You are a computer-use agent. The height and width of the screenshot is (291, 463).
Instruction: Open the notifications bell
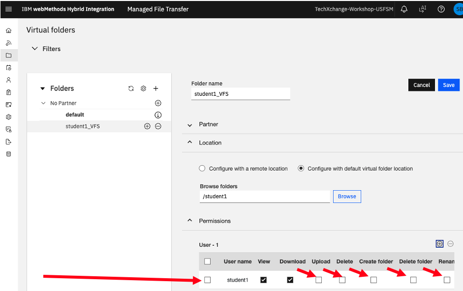pyautogui.click(x=404, y=9)
